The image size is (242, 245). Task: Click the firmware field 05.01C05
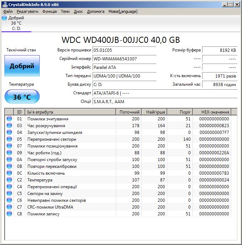click(x=124, y=50)
